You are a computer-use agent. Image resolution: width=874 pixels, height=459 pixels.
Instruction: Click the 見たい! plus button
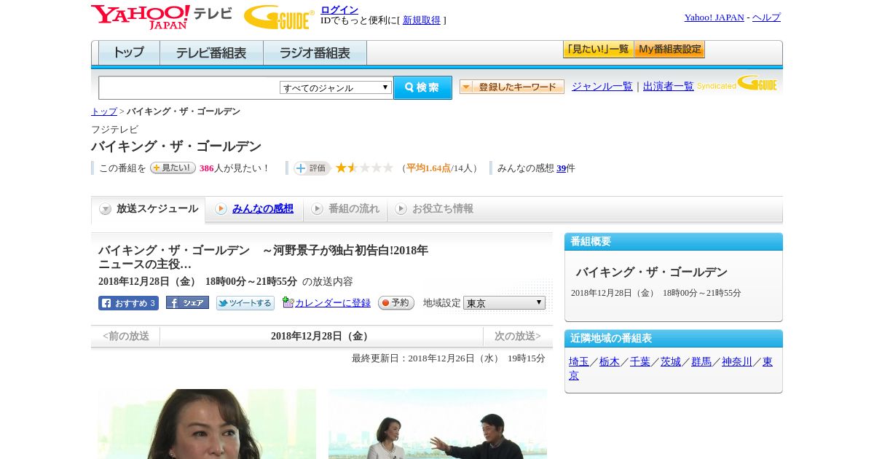[173, 168]
